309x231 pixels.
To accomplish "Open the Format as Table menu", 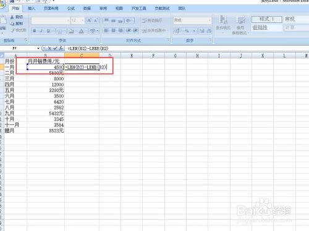I will (240, 25).
